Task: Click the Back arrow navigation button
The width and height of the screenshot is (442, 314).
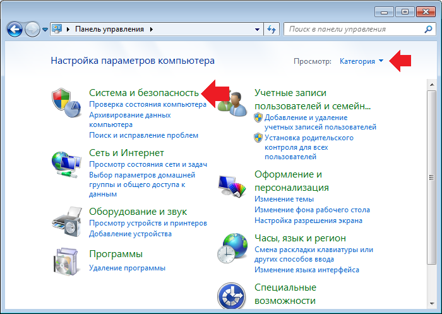Action: pos(15,29)
